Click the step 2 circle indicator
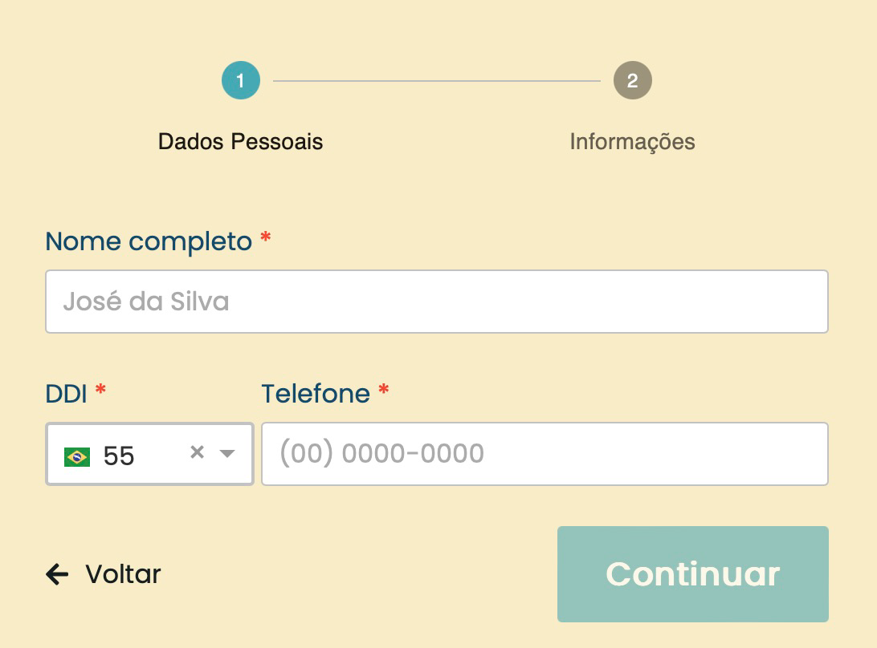Screen dimensions: 877x648 click(x=632, y=81)
